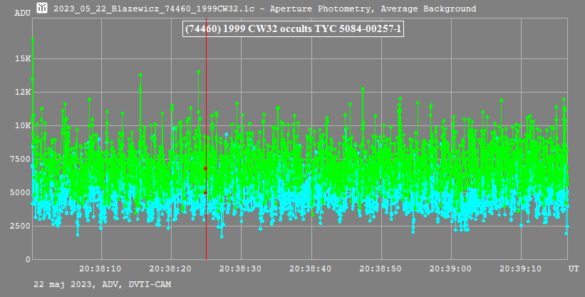
Task: Click the "5000" y-axis value
Action: (21, 192)
